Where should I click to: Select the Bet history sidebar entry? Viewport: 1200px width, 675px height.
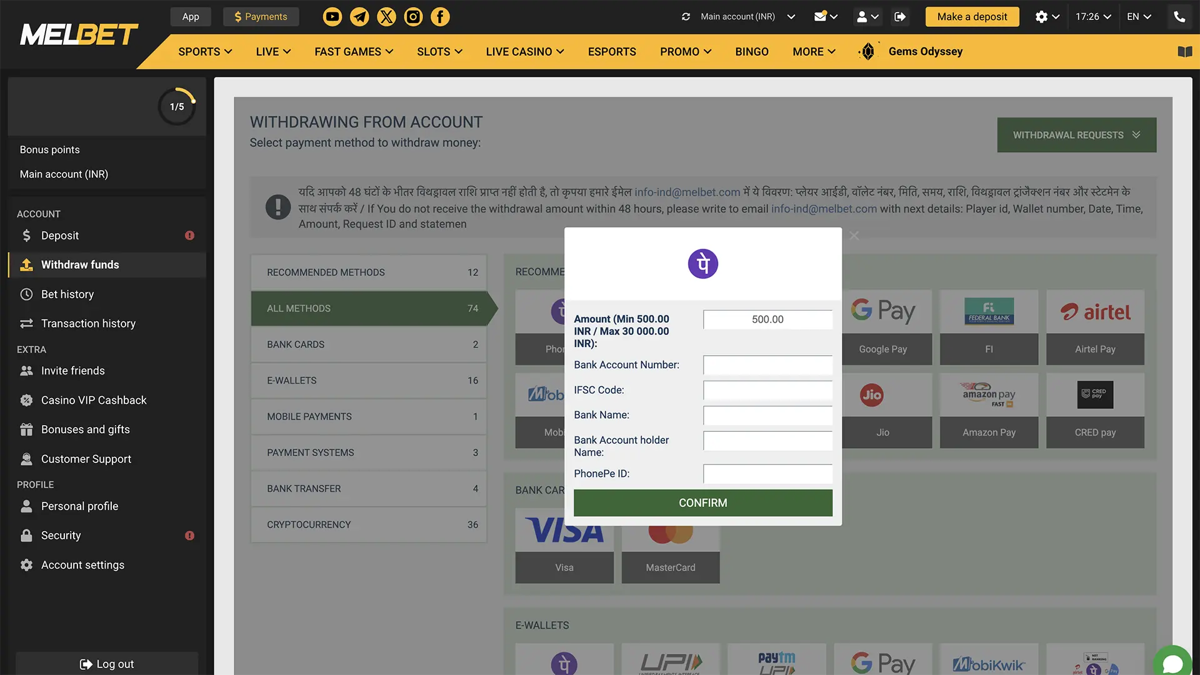[x=67, y=294]
